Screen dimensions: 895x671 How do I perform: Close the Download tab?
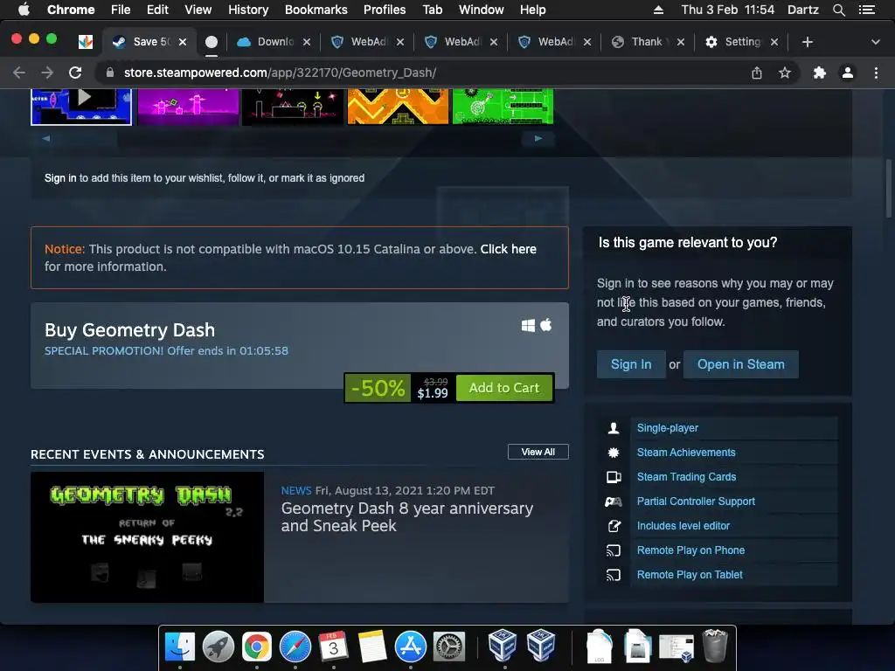click(x=307, y=42)
